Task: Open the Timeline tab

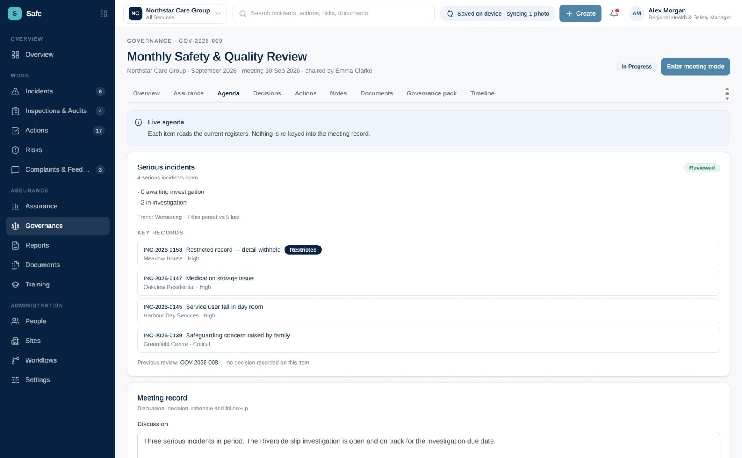Action: [x=482, y=93]
